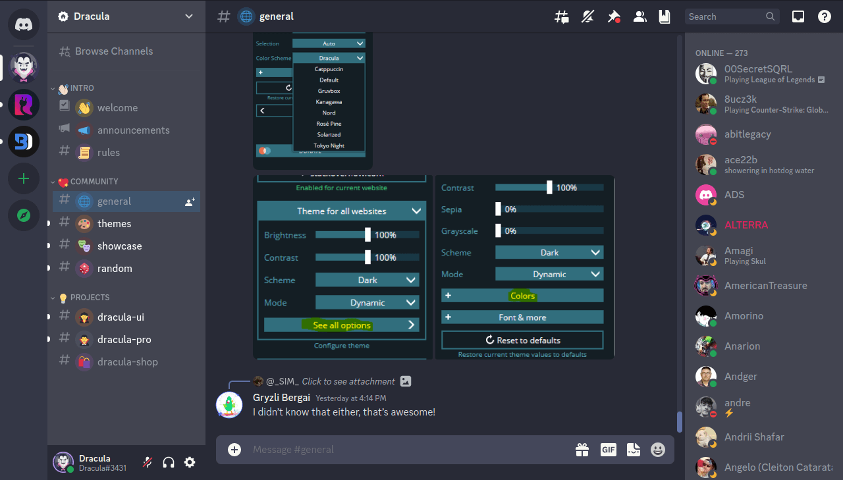Screen dimensions: 843x480
Task: Click the Message #general input field
Action: [395, 450]
